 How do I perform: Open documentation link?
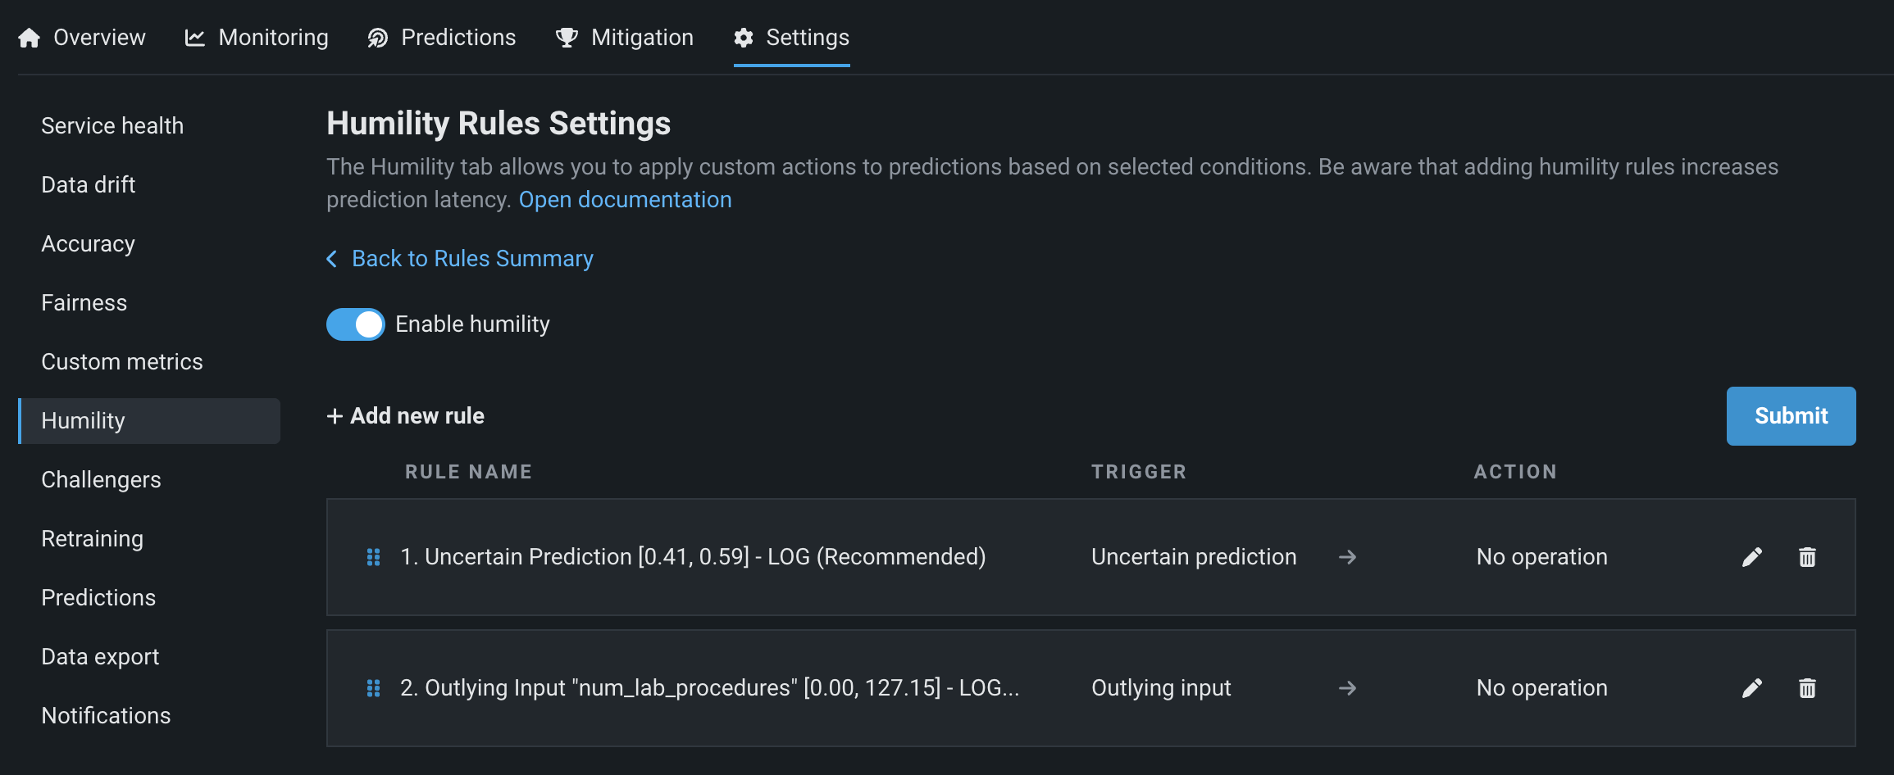point(625,200)
